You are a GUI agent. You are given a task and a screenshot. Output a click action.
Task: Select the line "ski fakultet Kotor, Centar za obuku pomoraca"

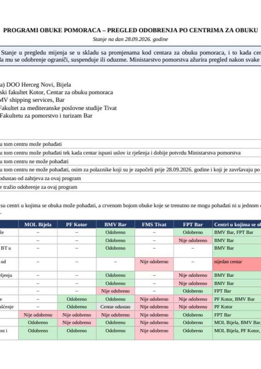[x=57, y=92]
